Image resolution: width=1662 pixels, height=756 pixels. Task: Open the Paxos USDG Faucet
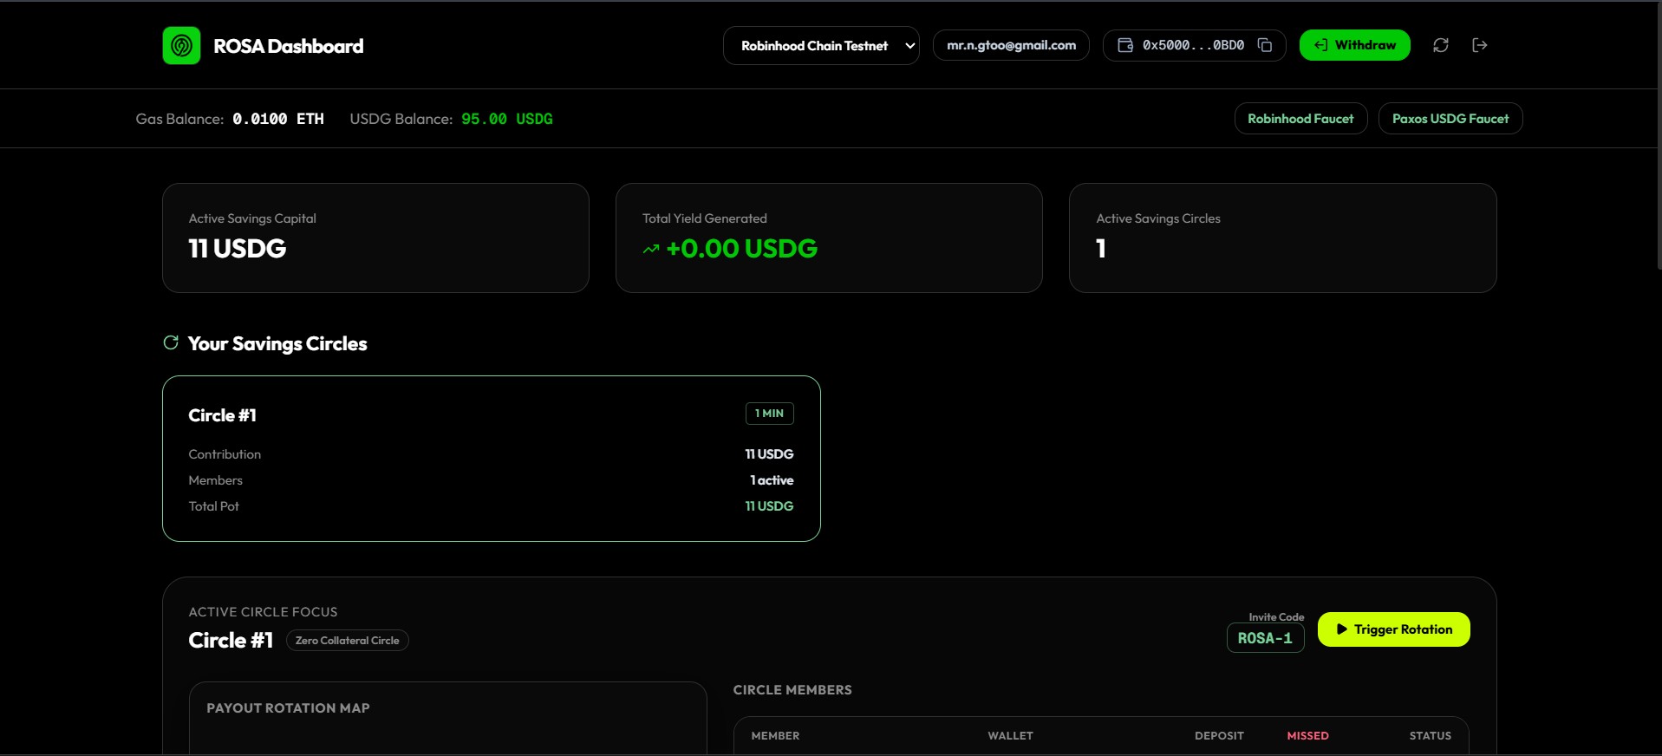(1450, 119)
